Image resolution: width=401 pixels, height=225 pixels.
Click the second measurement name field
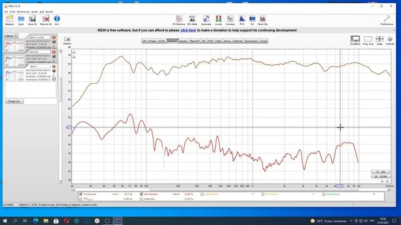40,52
